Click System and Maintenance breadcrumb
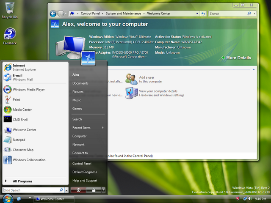The height and width of the screenshot is (203, 271). point(123,14)
